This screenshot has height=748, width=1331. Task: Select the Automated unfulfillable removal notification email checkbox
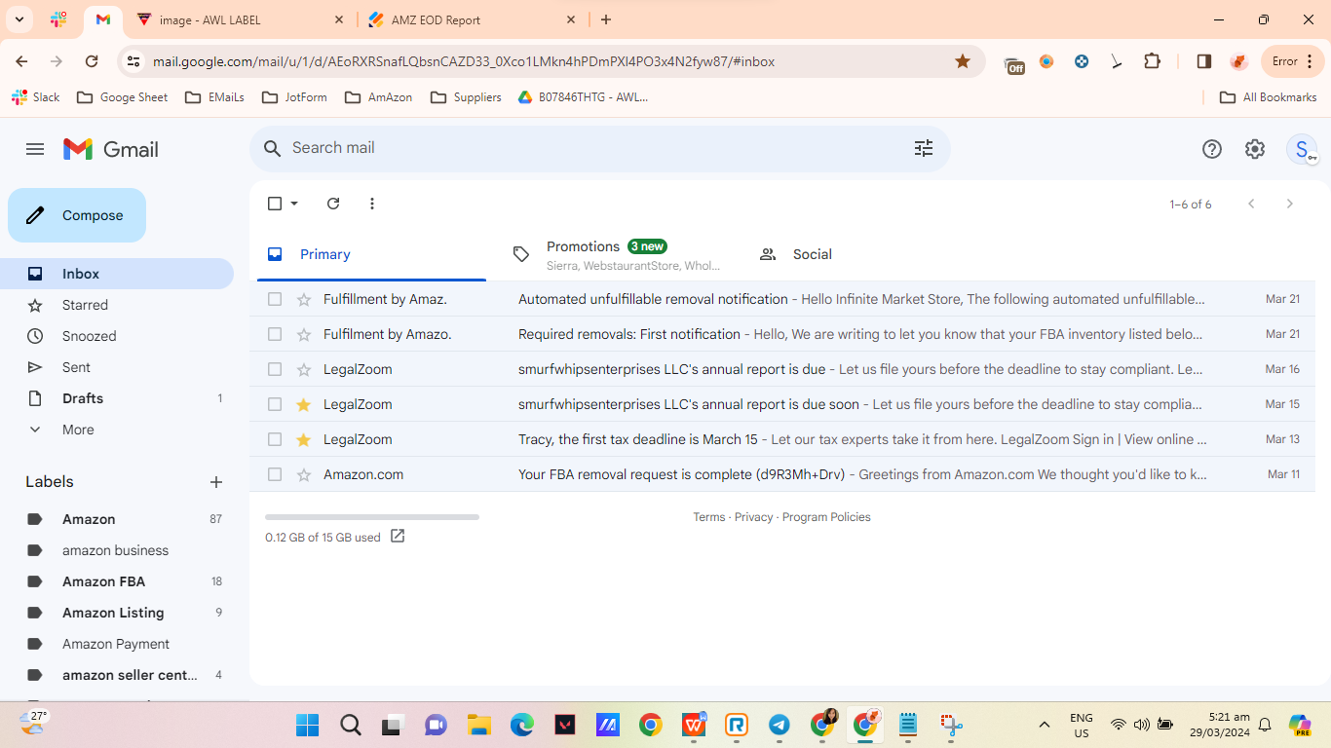[275, 299]
